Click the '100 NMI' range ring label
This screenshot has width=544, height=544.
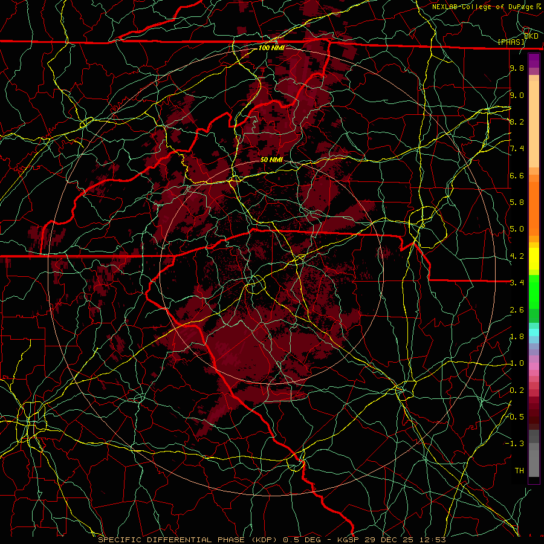pyautogui.click(x=271, y=48)
